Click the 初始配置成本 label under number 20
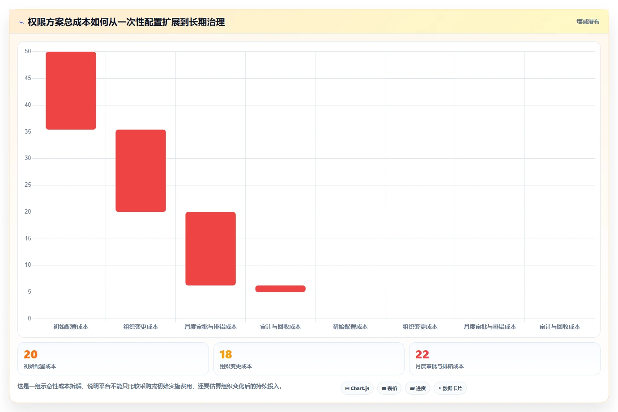Screen dimensions: 618x412 pyautogui.click(x=40, y=366)
